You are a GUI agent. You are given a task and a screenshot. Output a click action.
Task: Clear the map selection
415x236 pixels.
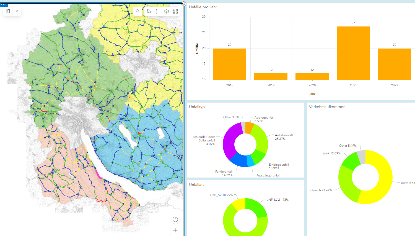click(x=17, y=11)
